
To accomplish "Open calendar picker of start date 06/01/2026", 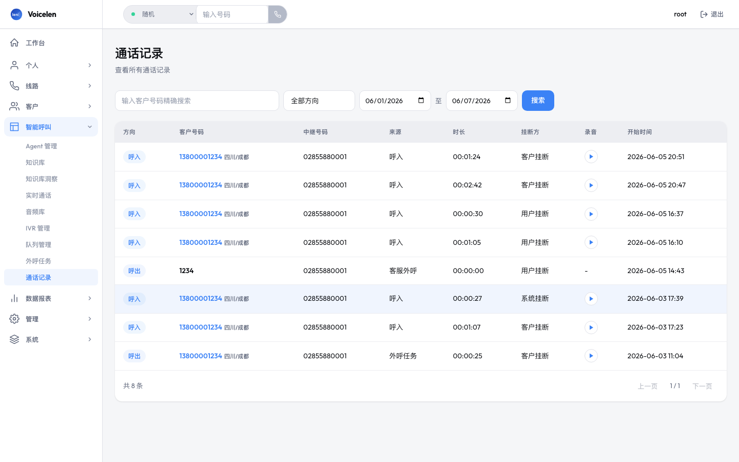I will tap(421, 101).
